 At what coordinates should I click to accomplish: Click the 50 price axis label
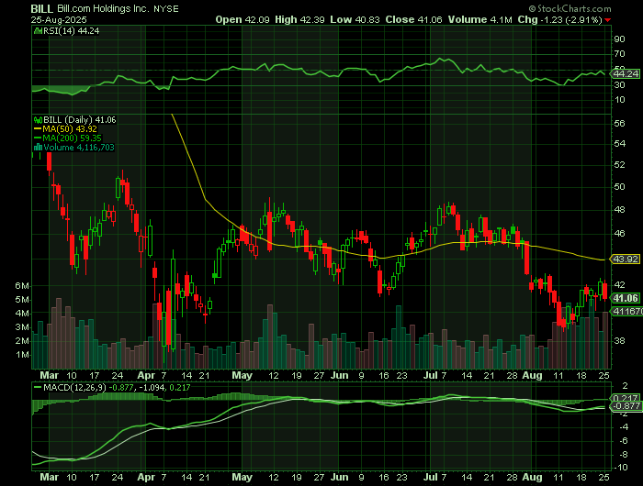pyautogui.click(x=620, y=187)
